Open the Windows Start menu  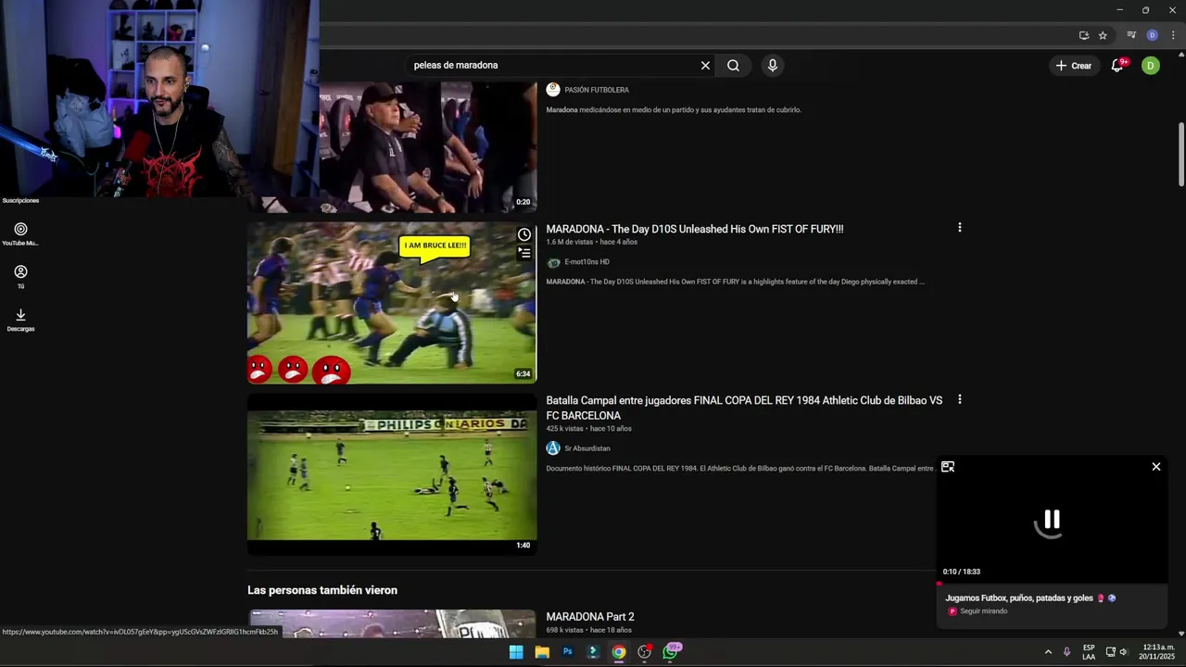click(x=516, y=652)
